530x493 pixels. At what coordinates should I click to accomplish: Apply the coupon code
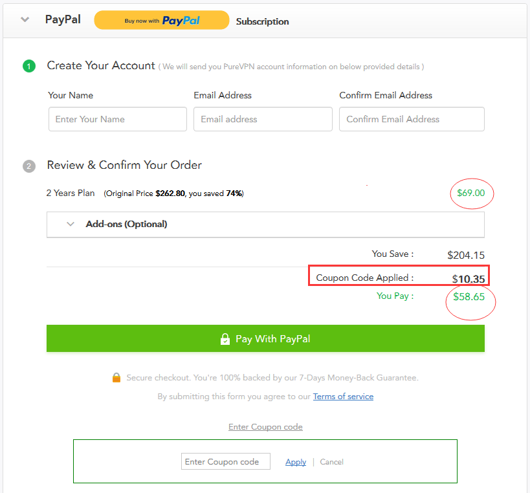click(296, 462)
